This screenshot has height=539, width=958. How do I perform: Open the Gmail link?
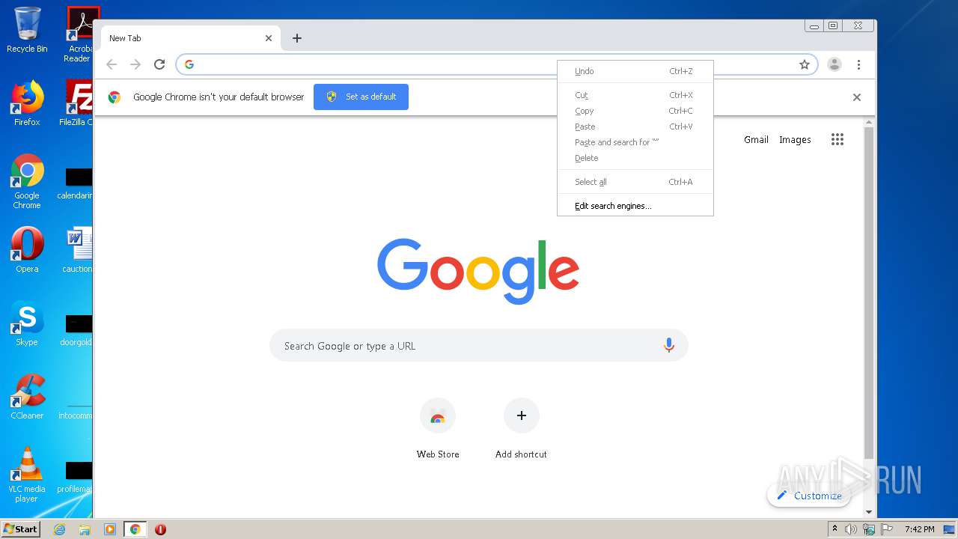[756, 139]
